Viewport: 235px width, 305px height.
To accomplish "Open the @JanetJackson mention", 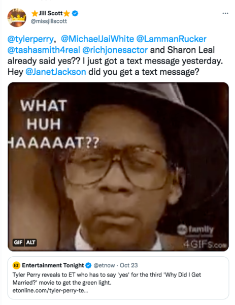I will [56, 72].
